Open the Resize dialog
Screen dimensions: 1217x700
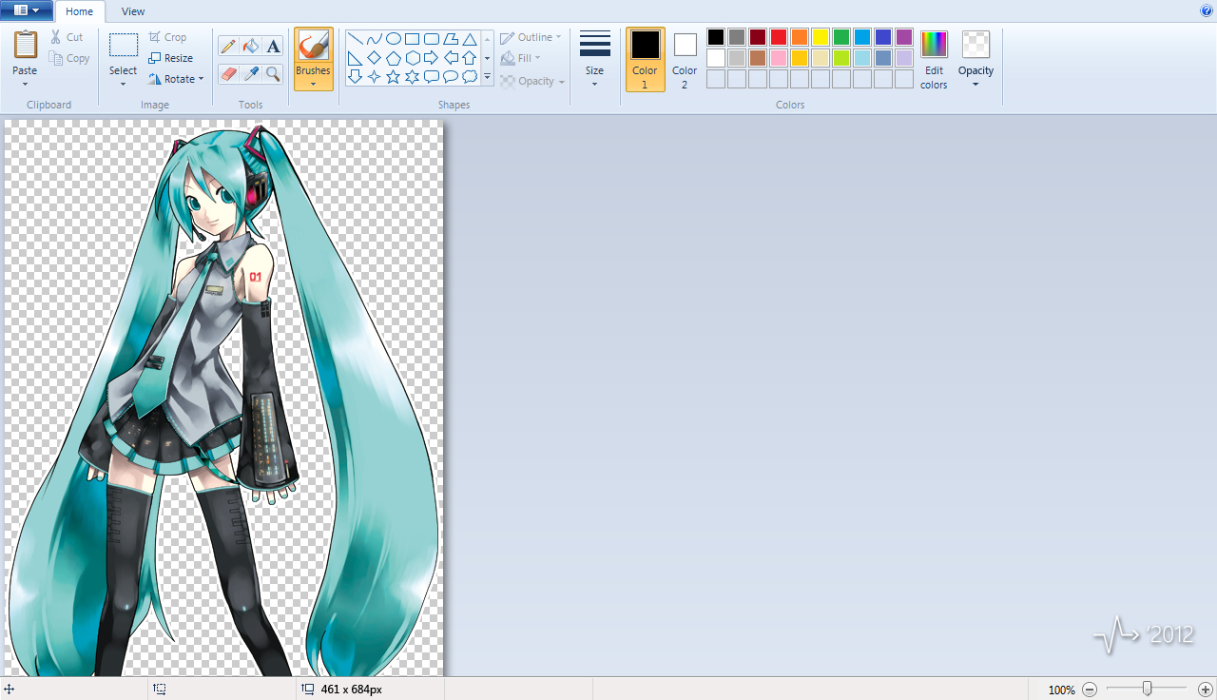tap(170, 58)
